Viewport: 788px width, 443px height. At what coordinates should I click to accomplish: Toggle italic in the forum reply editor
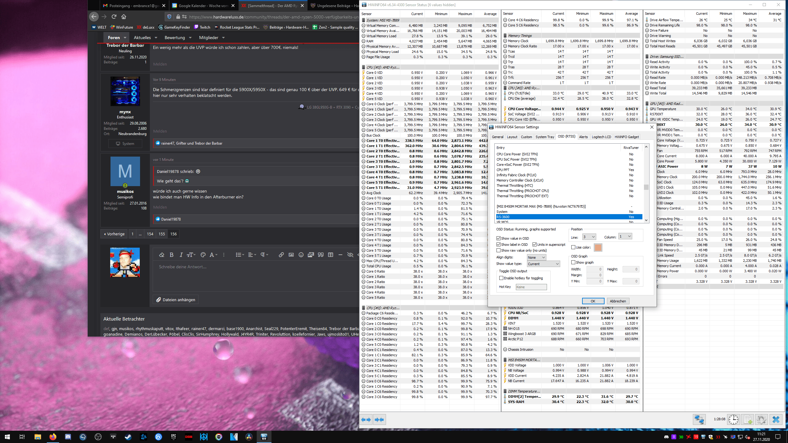pos(181,255)
